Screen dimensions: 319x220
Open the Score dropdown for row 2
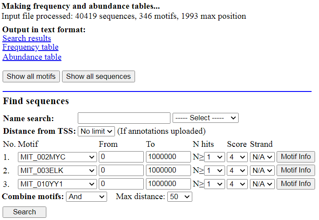point(237,170)
